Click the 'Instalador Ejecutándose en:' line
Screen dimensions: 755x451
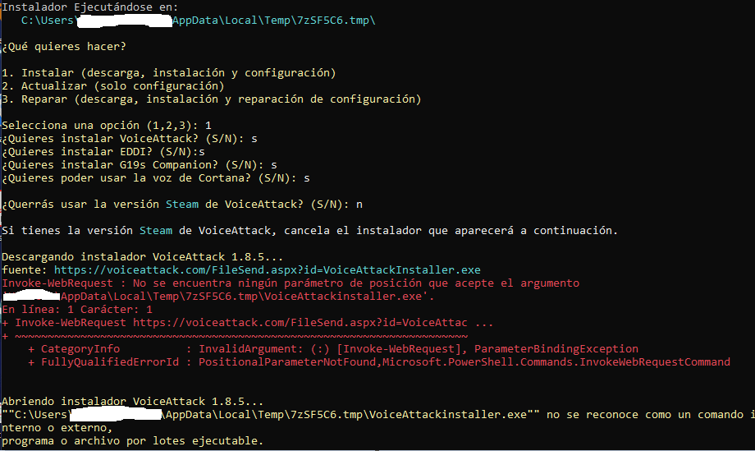click(90, 7)
